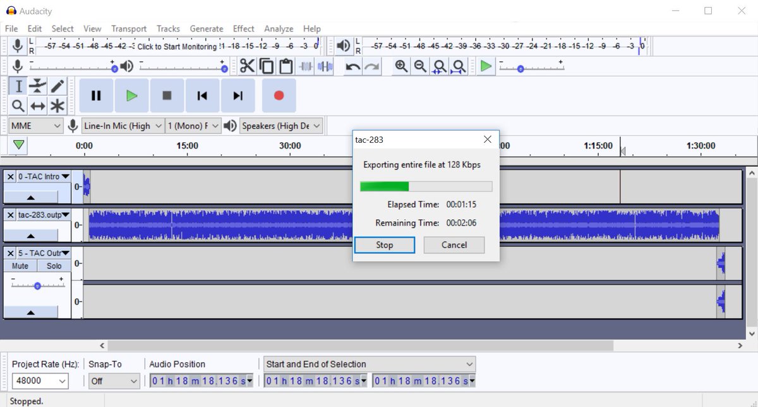Open the Project Rate 48000 dropdown
The width and height of the screenshot is (758, 407).
click(x=40, y=380)
